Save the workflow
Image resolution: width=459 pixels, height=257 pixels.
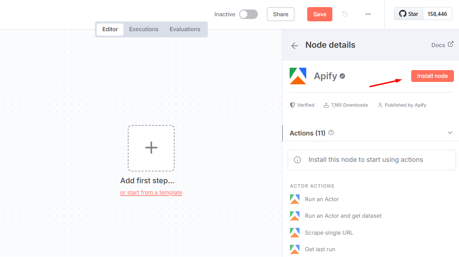point(319,14)
